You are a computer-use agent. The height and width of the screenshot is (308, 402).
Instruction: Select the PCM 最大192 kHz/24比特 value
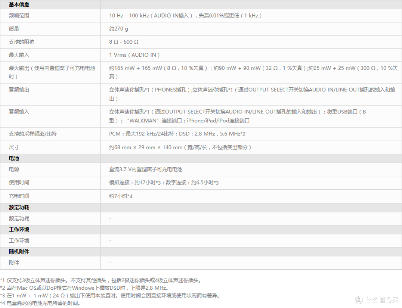[177, 134]
